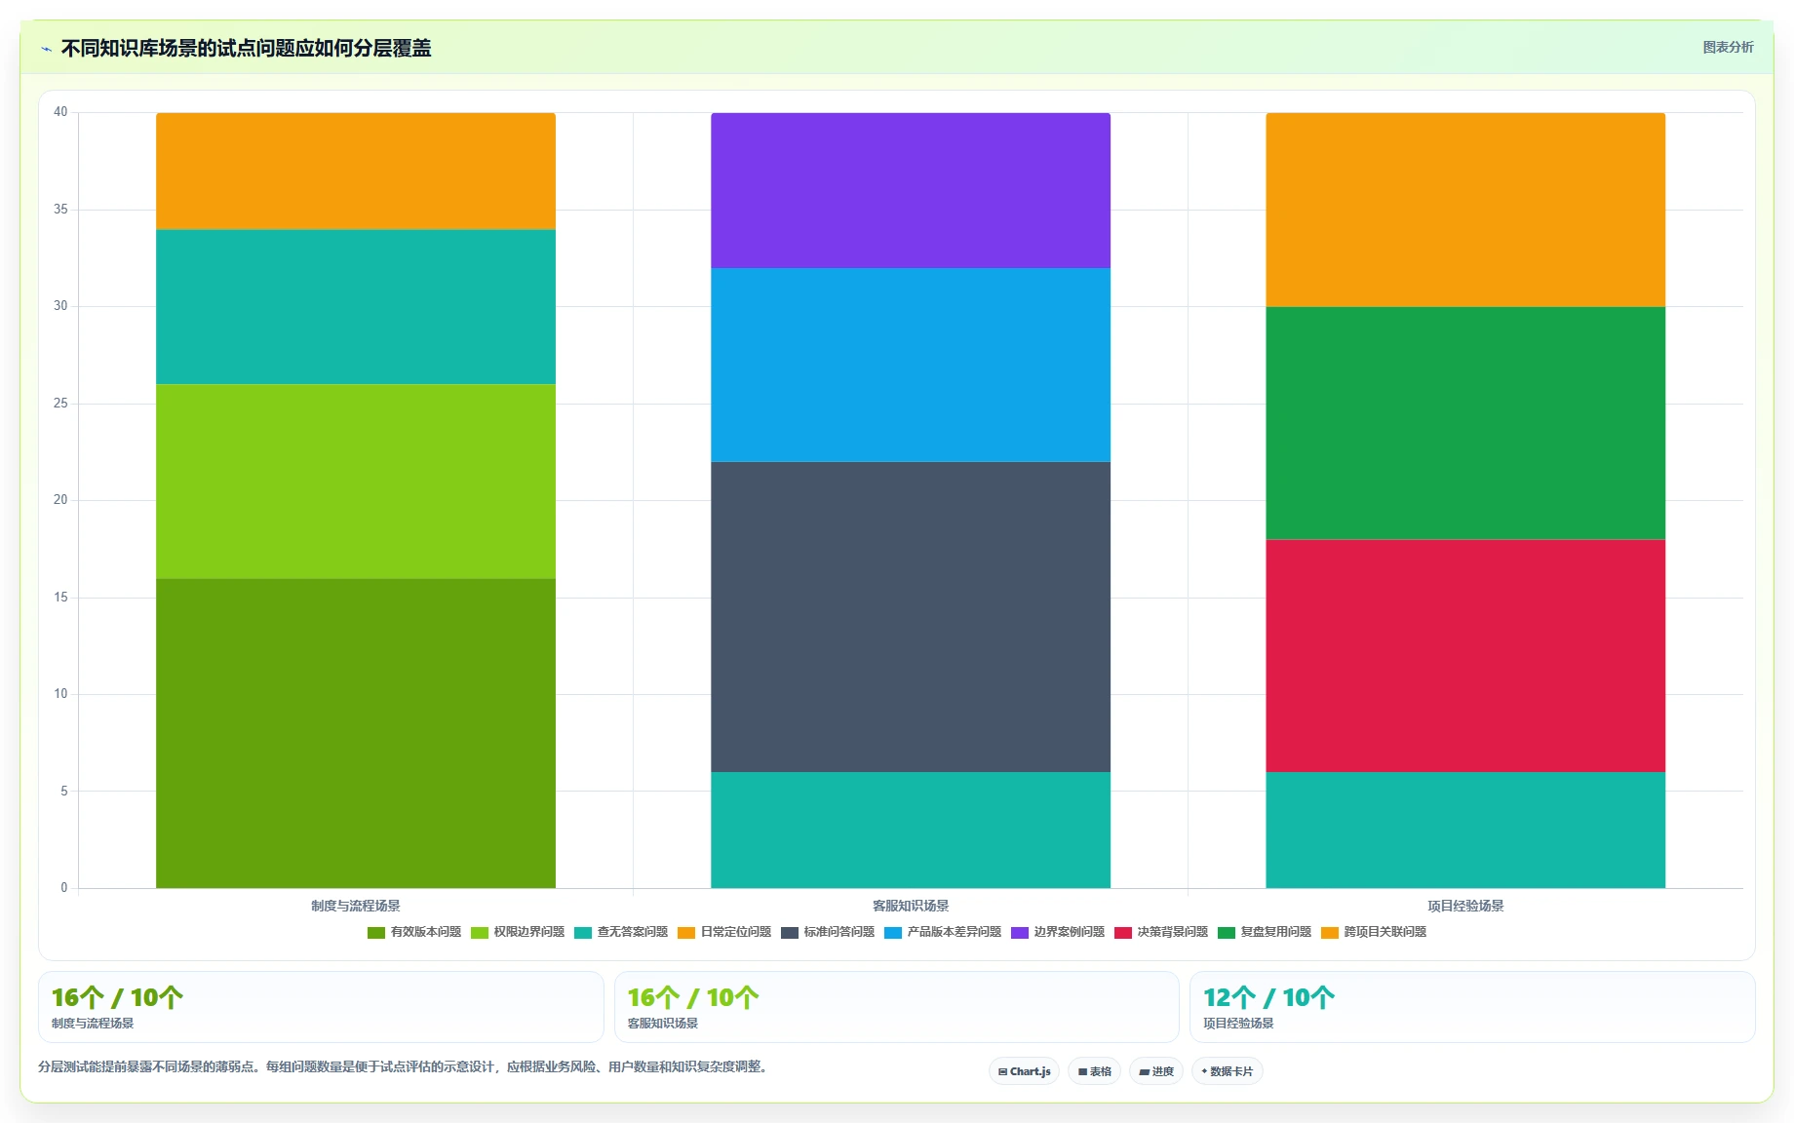The height and width of the screenshot is (1123, 1794).
Task: Click 客服知识场景 caption in second stat card
Action: [663, 1024]
